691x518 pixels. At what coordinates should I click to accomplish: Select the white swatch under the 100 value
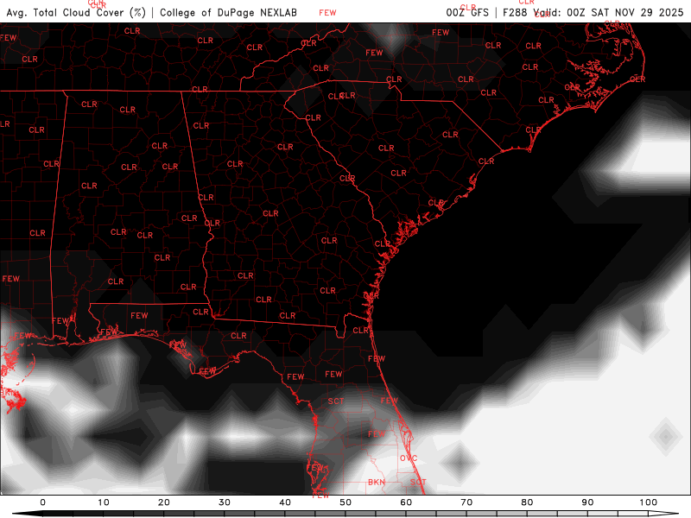click(663, 514)
